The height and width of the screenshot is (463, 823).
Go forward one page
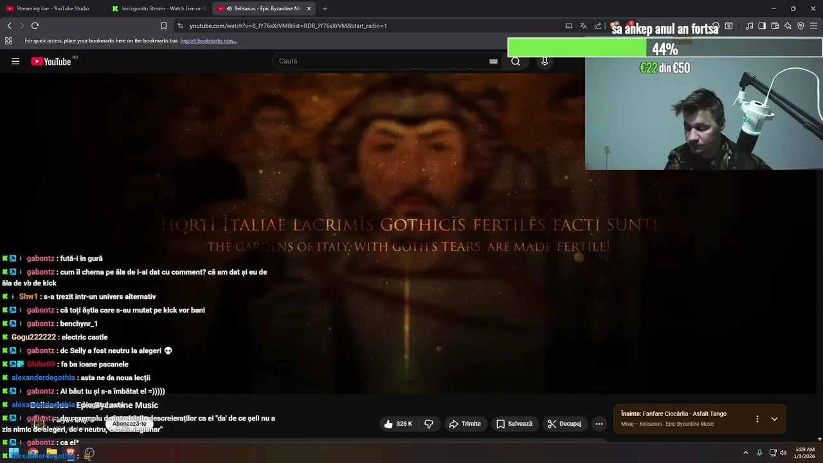coord(22,26)
